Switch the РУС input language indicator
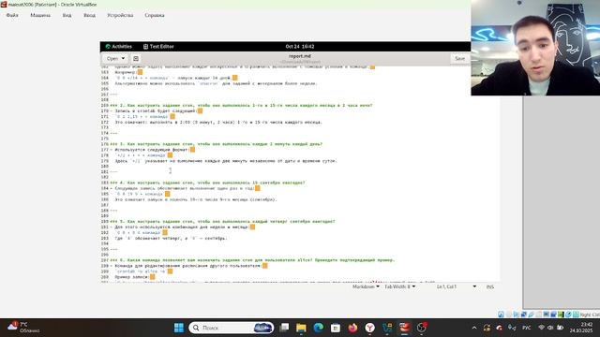600x337 pixels. pos(527,328)
